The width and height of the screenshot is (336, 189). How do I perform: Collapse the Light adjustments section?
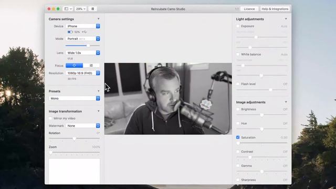tap(286, 19)
